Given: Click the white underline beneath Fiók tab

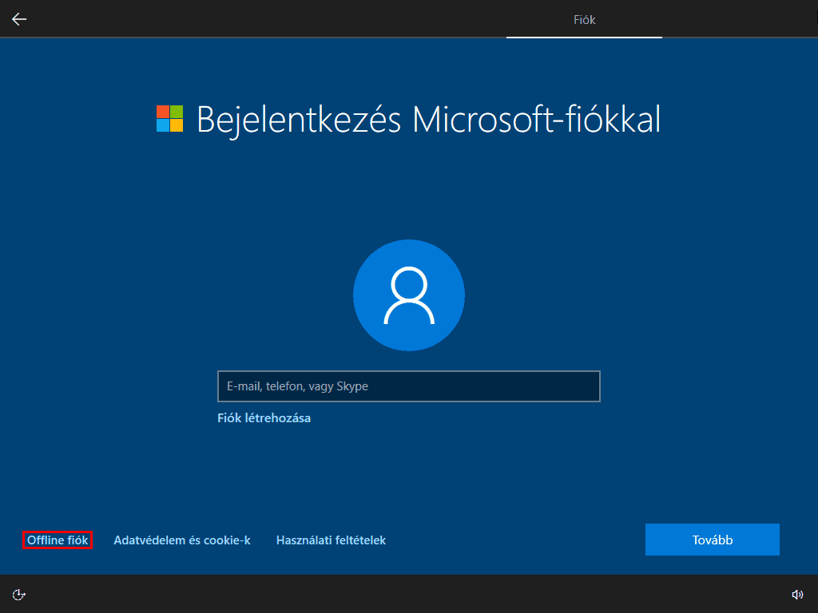Looking at the screenshot, I should click(x=584, y=37).
